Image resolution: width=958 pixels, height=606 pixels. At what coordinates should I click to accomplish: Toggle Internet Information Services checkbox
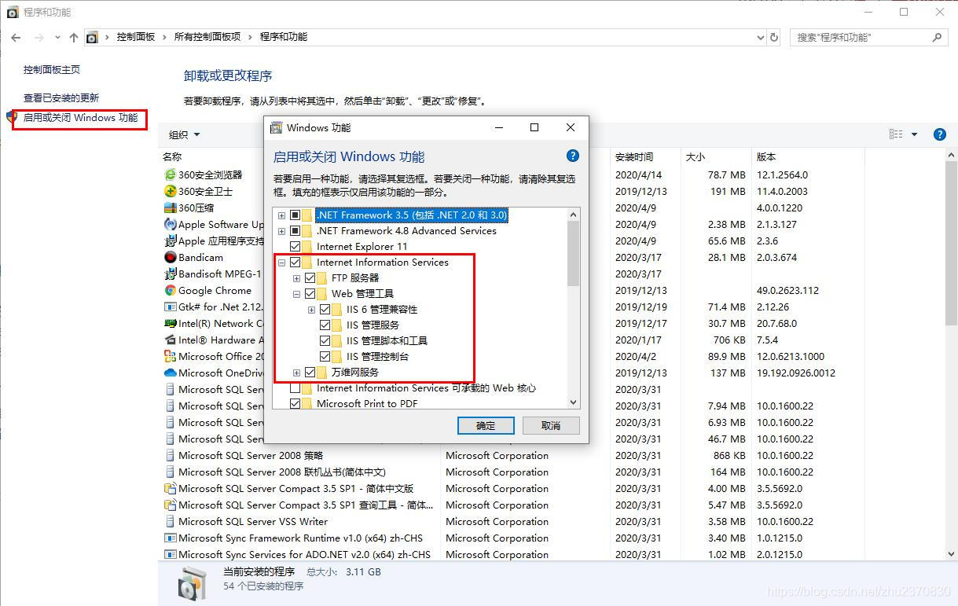(x=295, y=262)
